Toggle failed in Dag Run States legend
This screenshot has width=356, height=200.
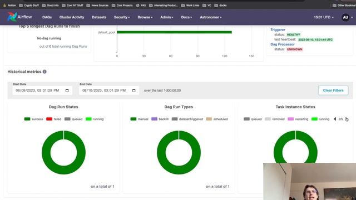tap(53, 119)
